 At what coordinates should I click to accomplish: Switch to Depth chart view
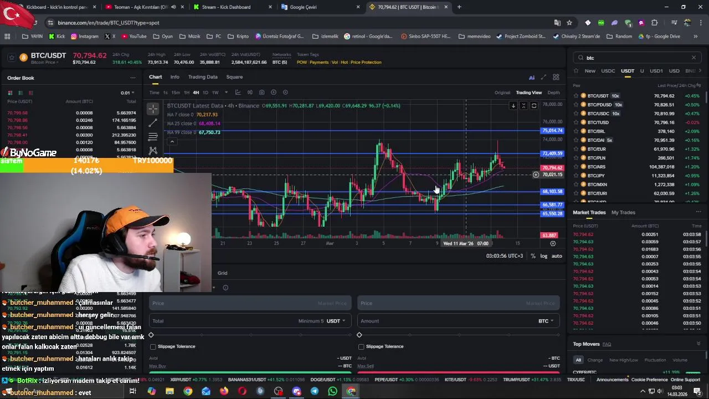tap(553, 93)
